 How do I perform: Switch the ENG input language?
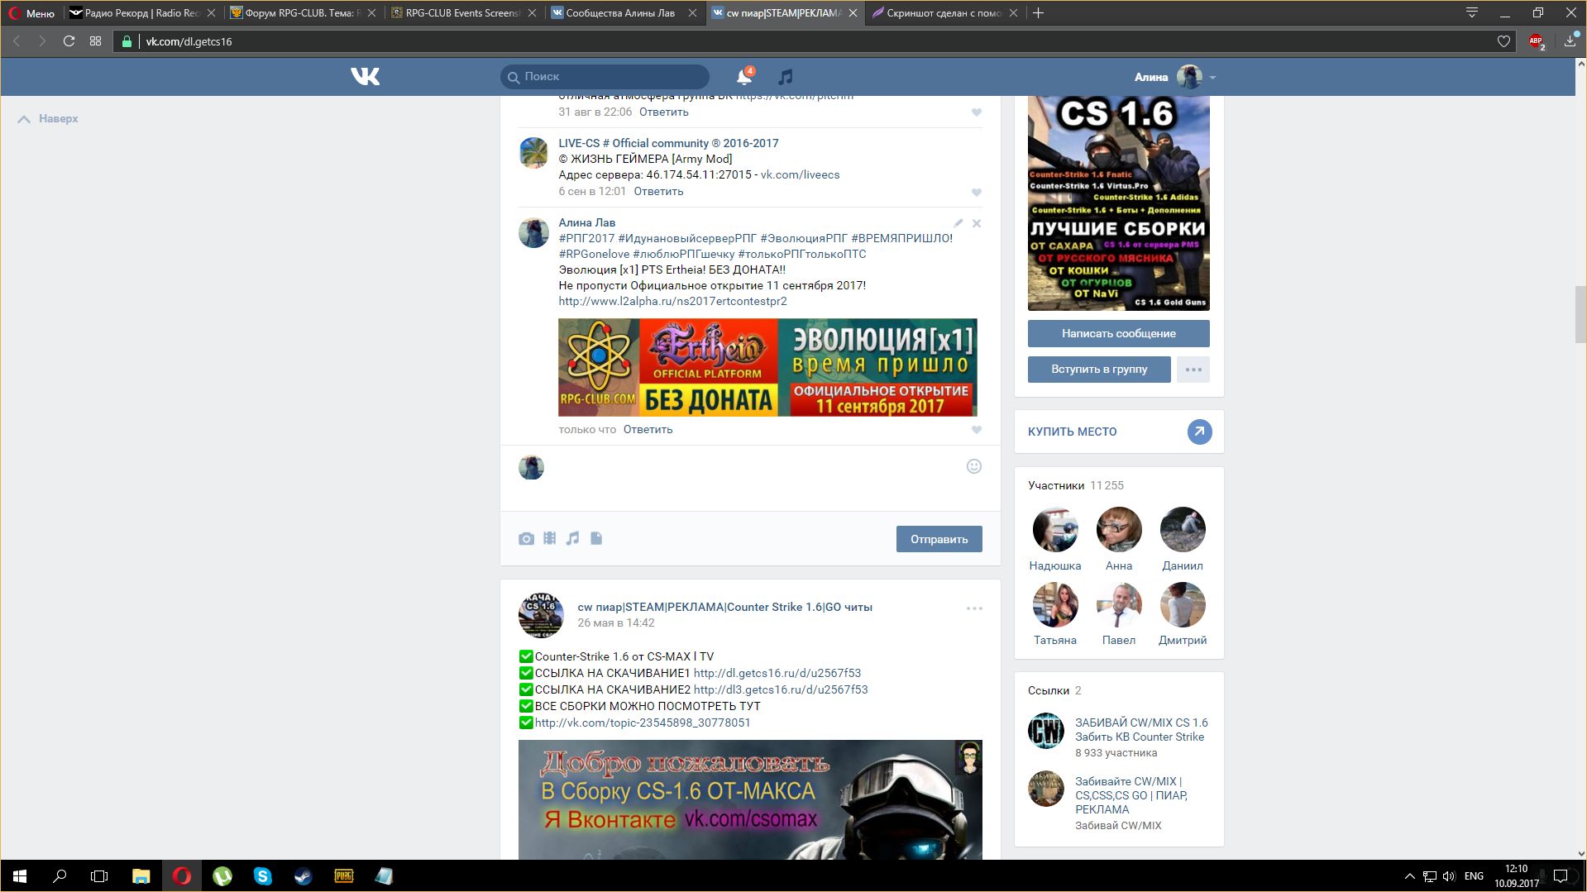(1474, 876)
